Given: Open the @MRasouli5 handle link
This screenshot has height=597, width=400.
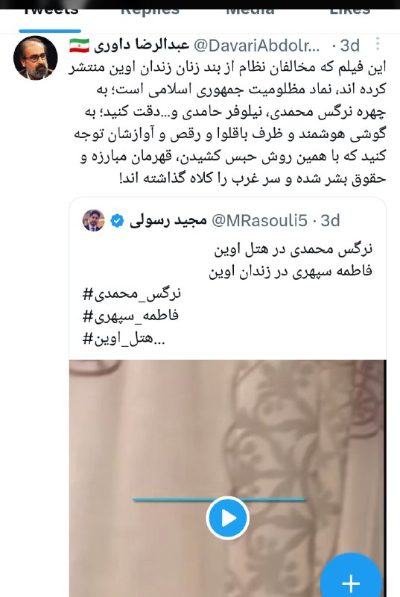Looking at the screenshot, I should (x=259, y=220).
